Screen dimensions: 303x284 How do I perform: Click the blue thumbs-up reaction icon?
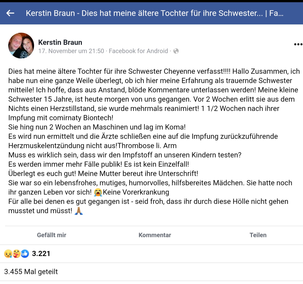click(x=25, y=254)
